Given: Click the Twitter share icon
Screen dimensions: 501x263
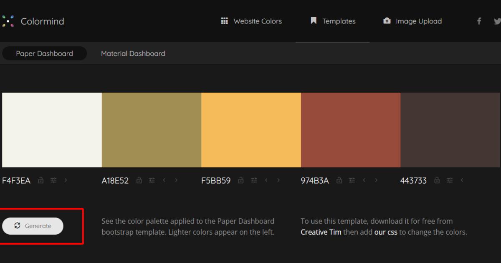Looking at the screenshot, I should (x=497, y=21).
